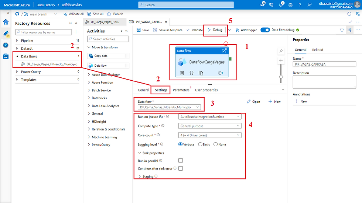Open data flow from activity's external-link icon
Viewport: 362px width, 203px height.
(224, 51)
